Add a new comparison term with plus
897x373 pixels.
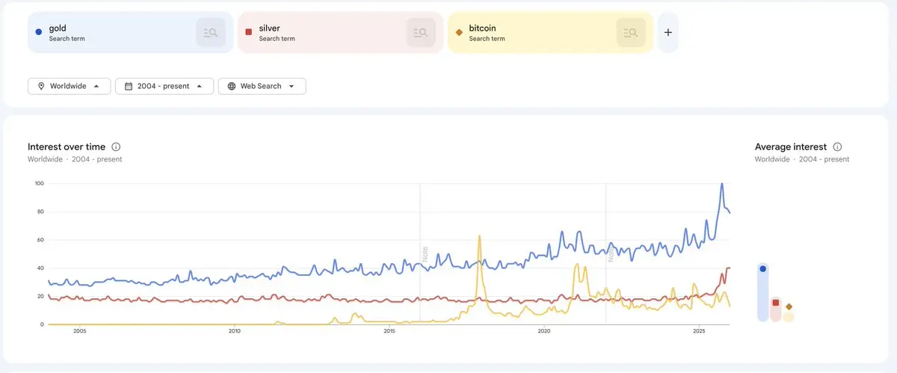668,33
